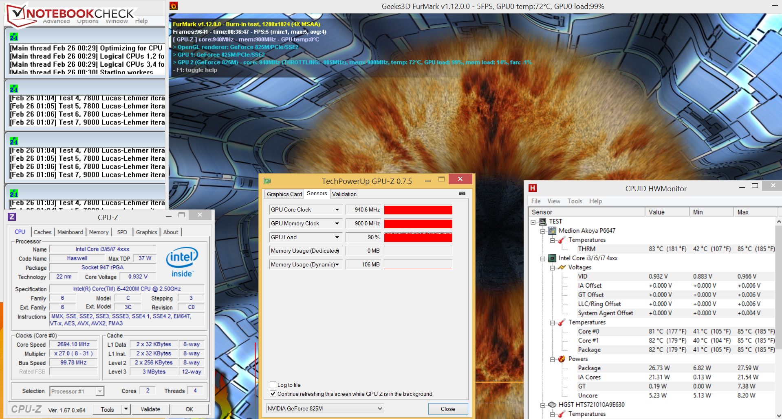Screen dimensions: 782x419
Task: Open the Memory Usage (Dynamic) sensor dropdown
Action: (337, 264)
